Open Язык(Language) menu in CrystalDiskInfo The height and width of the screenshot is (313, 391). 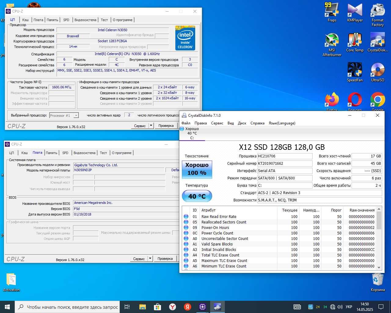click(x=282, y=123)
